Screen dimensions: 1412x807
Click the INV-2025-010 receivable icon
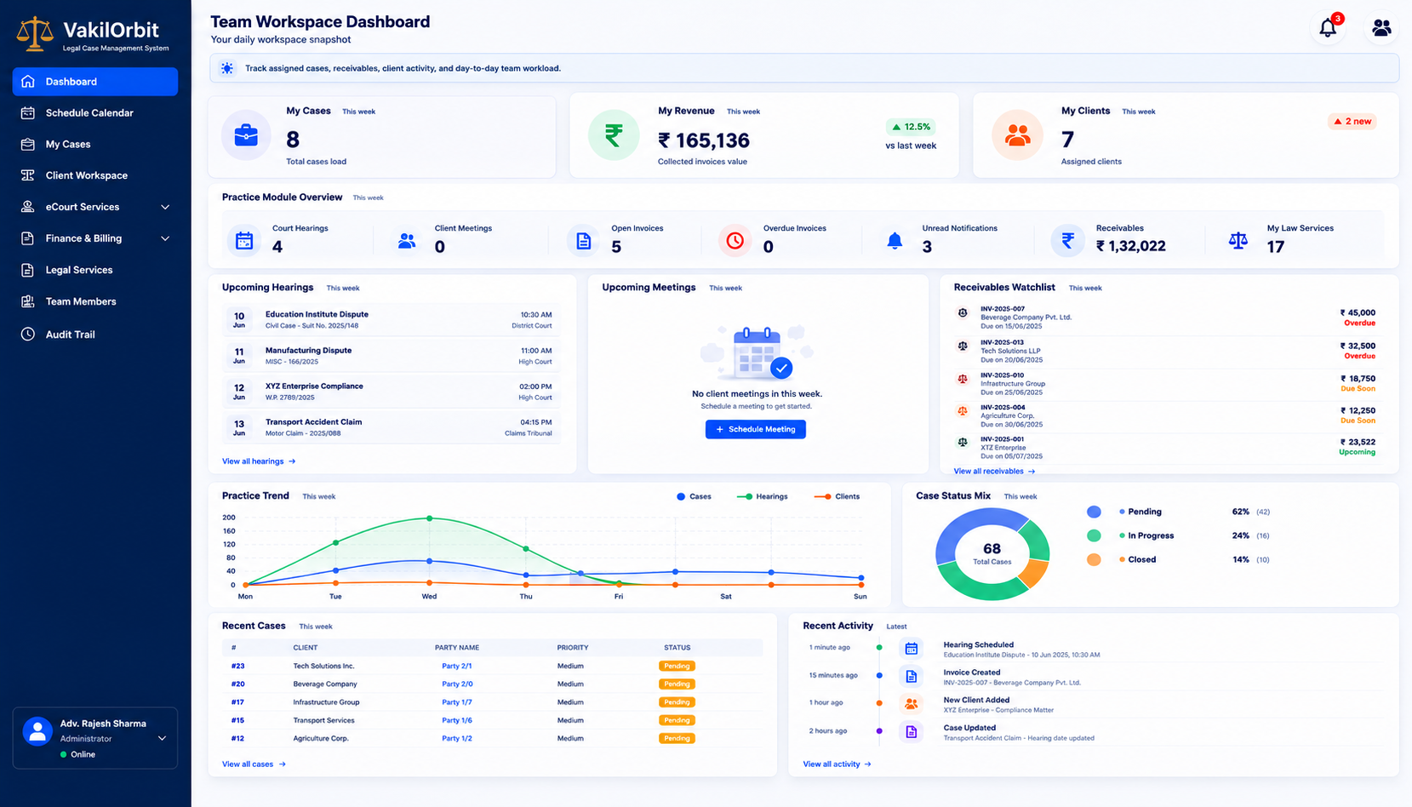point(963,379)
